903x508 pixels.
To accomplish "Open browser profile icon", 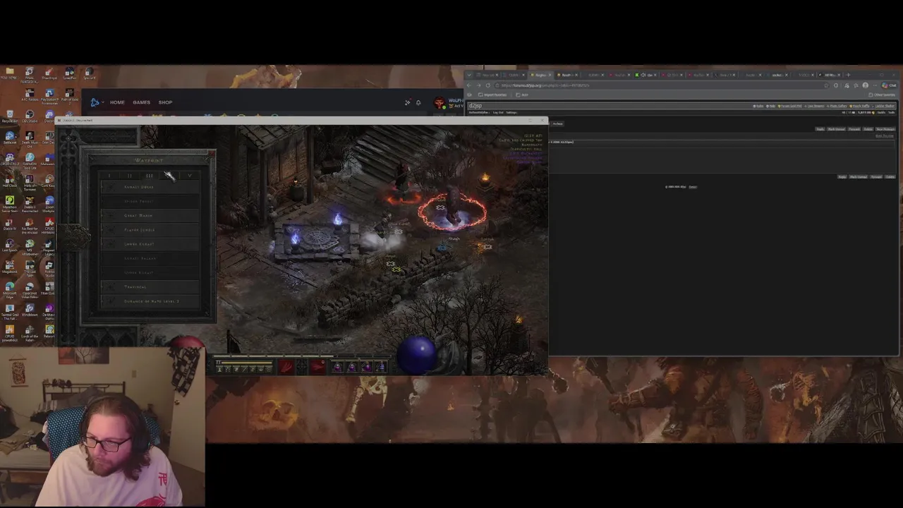I will pyautogui.click(x=866, y=85).
